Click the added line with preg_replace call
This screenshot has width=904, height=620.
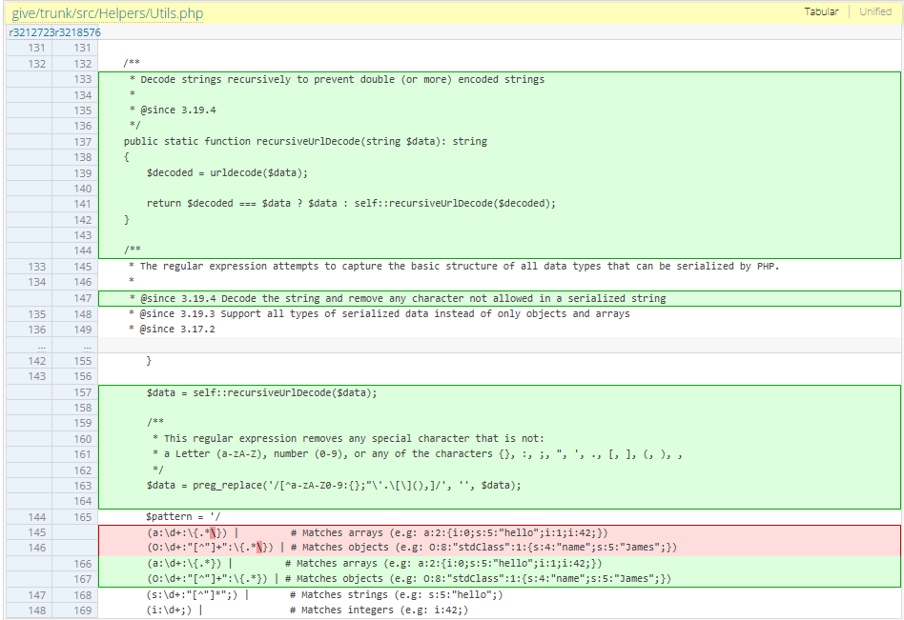(334, 486)
